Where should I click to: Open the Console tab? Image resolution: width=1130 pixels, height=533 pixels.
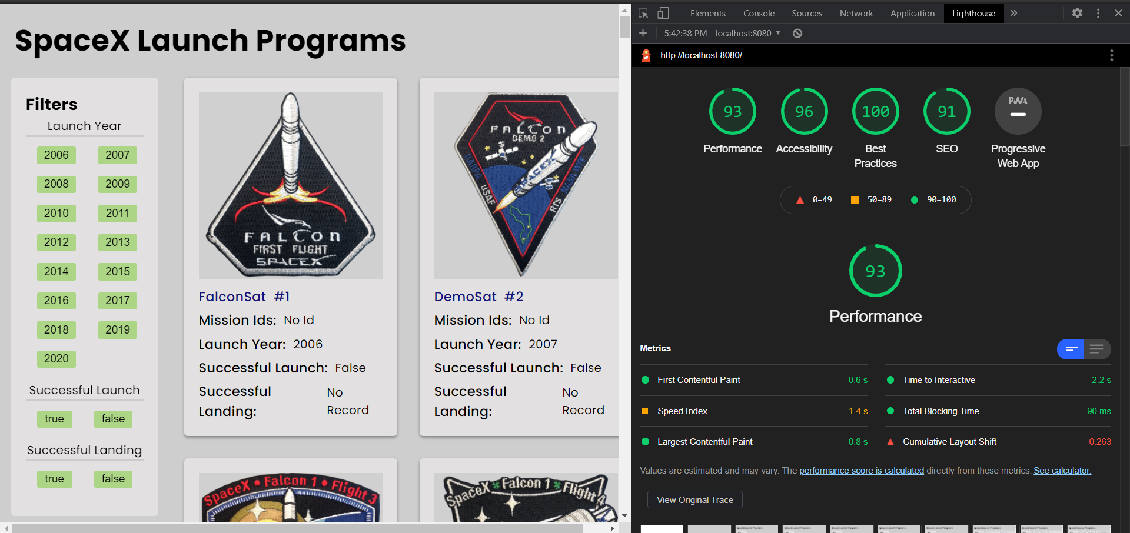tap(759, 13)
